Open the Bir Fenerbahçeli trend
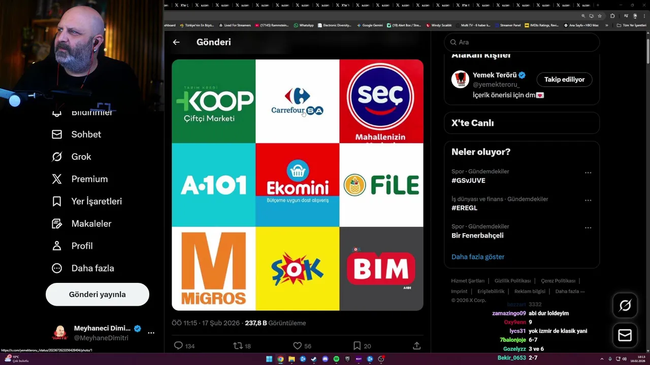The image size is (650, 365). 477,235
